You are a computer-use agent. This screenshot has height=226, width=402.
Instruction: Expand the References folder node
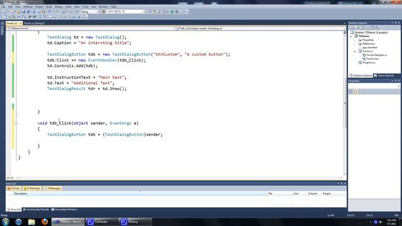[x=356, y=44]
